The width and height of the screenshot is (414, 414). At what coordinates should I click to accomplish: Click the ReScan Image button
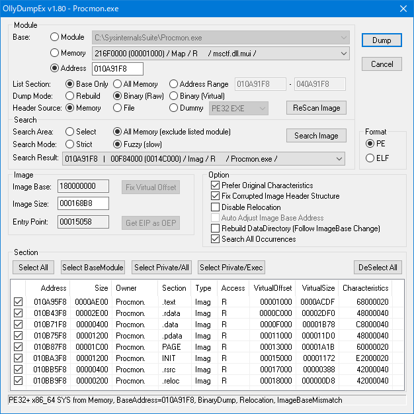316,108
